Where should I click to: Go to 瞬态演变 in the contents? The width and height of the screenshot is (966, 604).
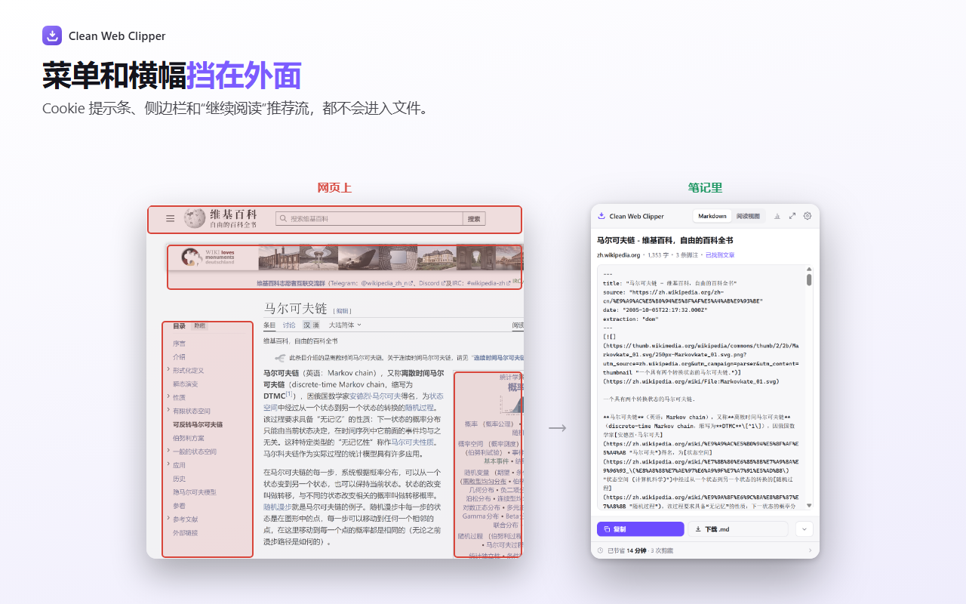click(185, 384)
